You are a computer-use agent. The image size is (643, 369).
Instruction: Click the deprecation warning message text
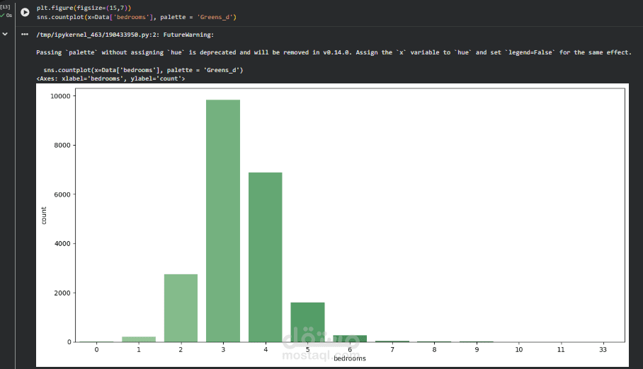tap(333, 52)
